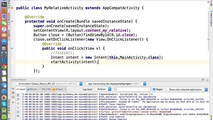Image resolution: width=213 pixels, height=120 pixels.
Task: Click the red terminate application icon
Action: pos(13,102)
